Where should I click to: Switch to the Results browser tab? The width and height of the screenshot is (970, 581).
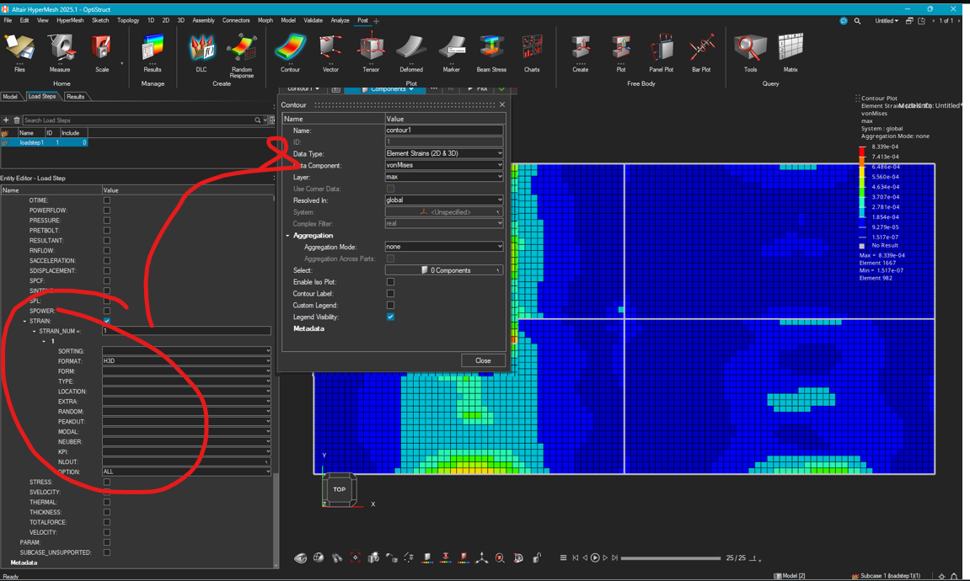coord(76,97)
